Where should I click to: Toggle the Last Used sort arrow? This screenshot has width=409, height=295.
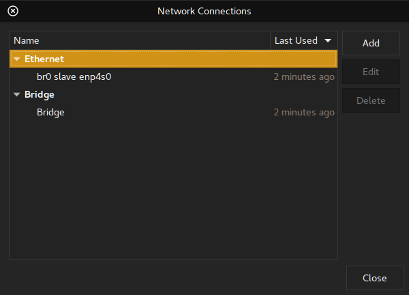(x=328, y=40)
